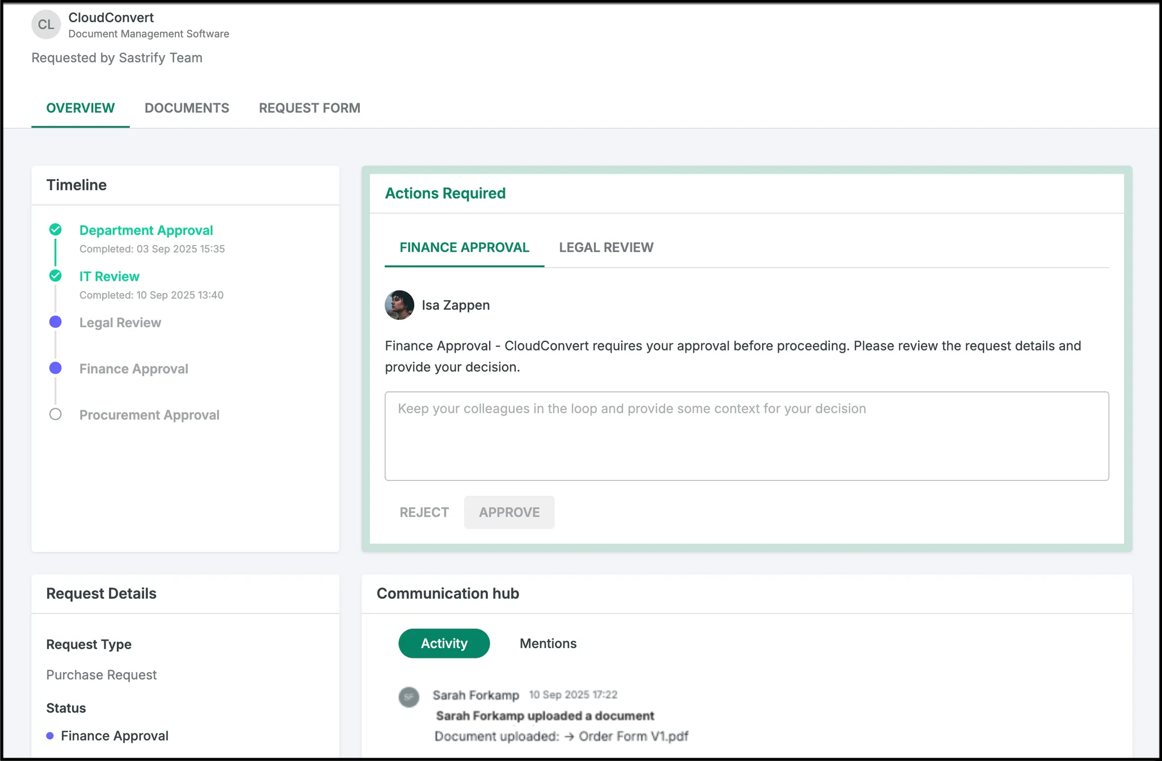
Task: Select Legal Review step label in timeline
Action: pos(120,323)
